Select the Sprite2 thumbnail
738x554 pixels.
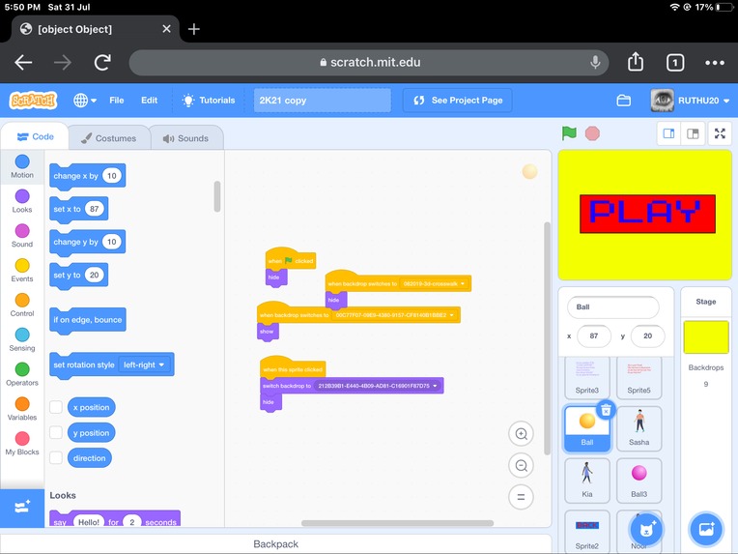pyautogui.click(x=587, y=532)
